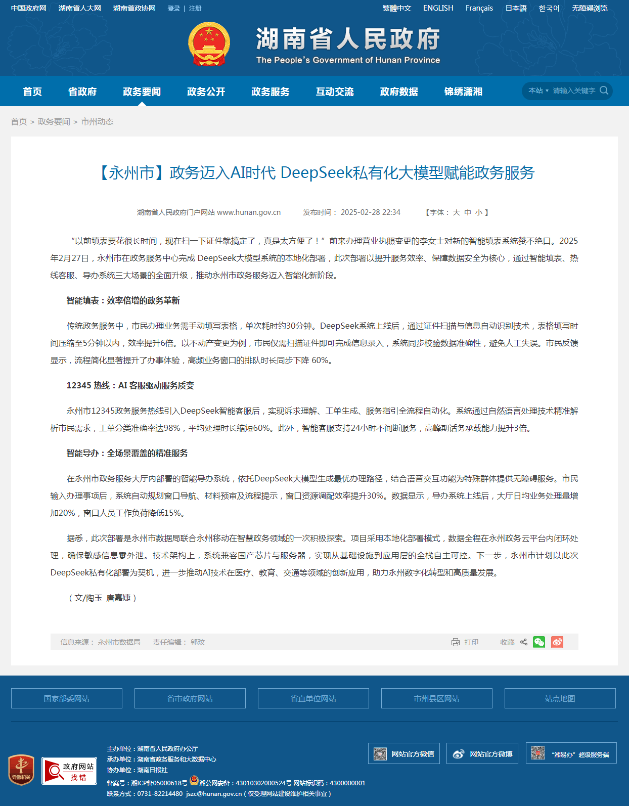Click the search magnifier icon
The image size is (629, 806).
click(604, 91)
